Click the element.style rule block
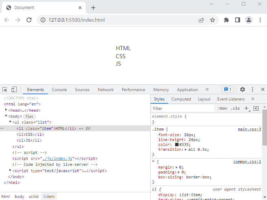 click(206, 119)
